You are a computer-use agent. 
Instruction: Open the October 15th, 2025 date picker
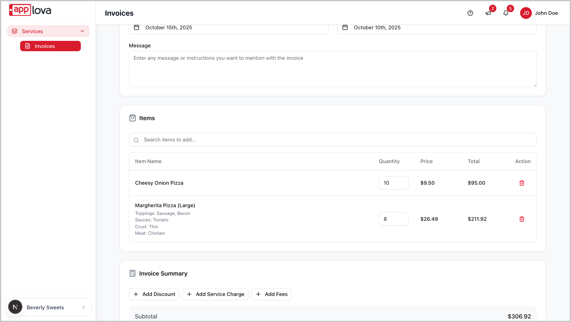[x=228, y=28]
